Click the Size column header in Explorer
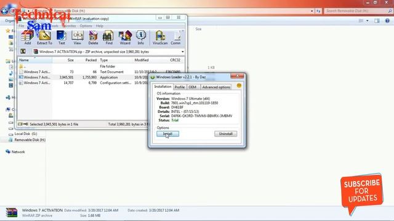Screen dimensions: 394x221 [x=198, y=29]
